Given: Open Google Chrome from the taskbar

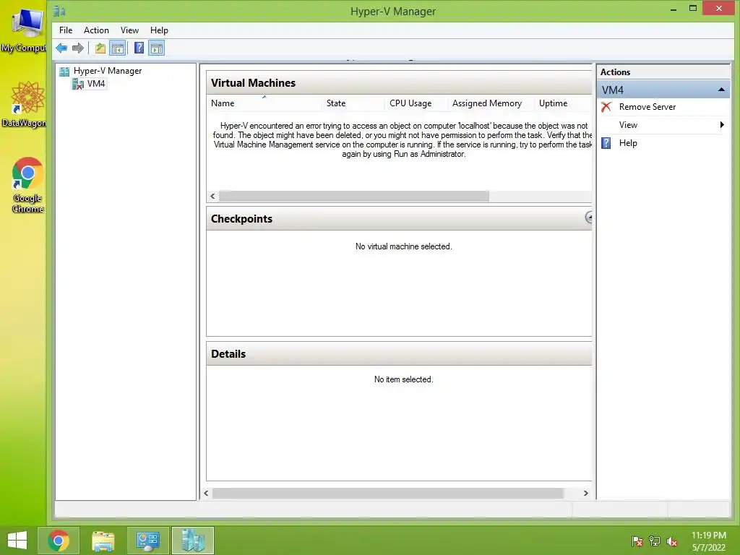Looking at the screenshot, I should [59, 541].
